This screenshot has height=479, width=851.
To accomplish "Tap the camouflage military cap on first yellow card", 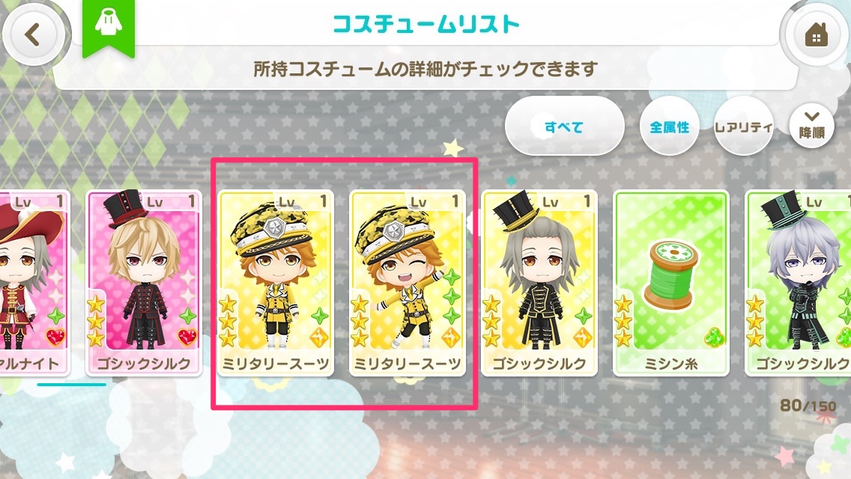I will click(x=271, y=228).
